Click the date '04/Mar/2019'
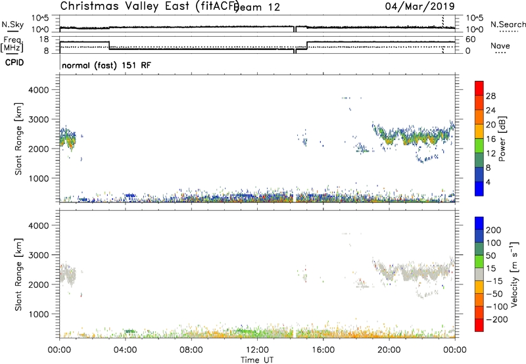Screen dimensions: 526x364 (x=419, y=7)
